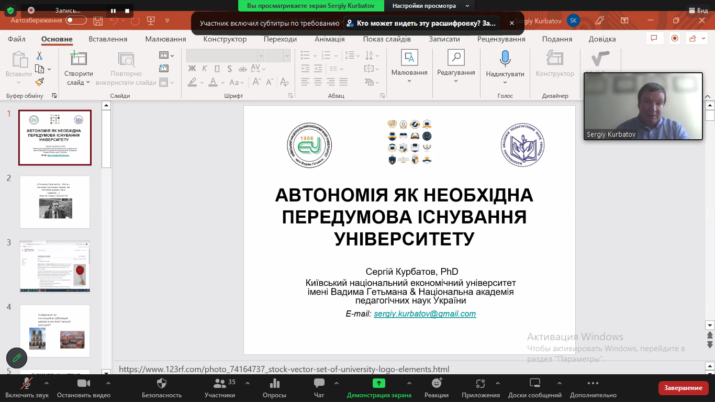The height and width of the screenshot is (402, 715).
Task: Increase font size A icon
Action: (x=256, y=82)
